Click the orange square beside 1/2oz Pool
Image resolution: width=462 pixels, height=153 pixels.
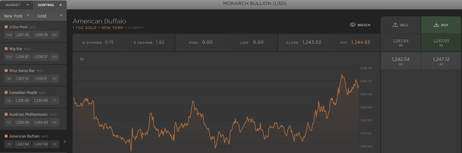[6, 27]
